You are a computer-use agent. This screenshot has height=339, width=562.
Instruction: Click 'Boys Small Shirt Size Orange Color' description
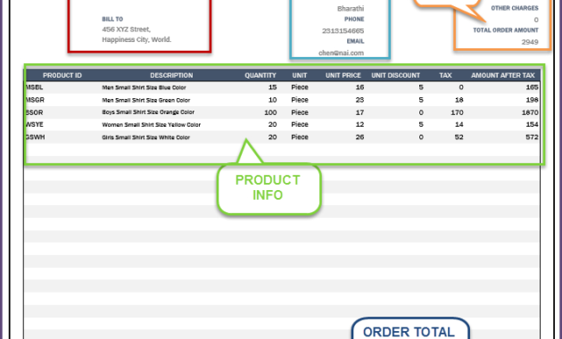(148, 112)
